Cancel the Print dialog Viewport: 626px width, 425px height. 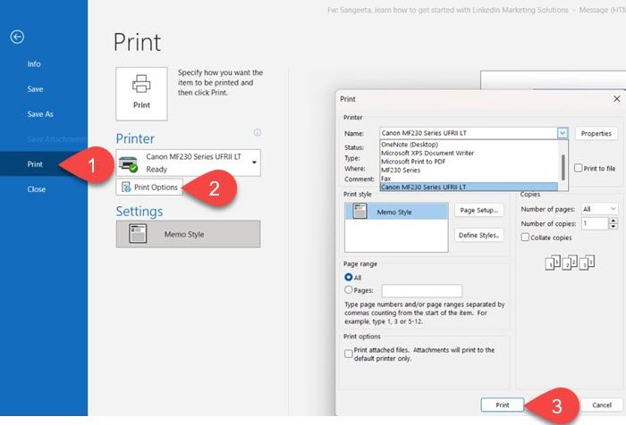pos(602,404)
